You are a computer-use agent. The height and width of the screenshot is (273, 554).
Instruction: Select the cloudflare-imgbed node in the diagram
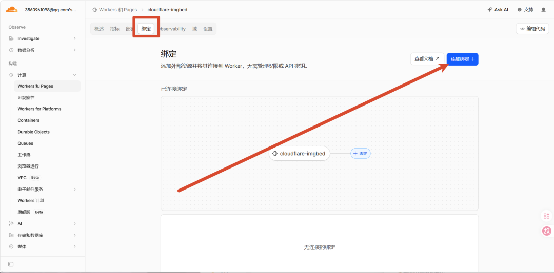pyautogui.click(x=299, y=154)
